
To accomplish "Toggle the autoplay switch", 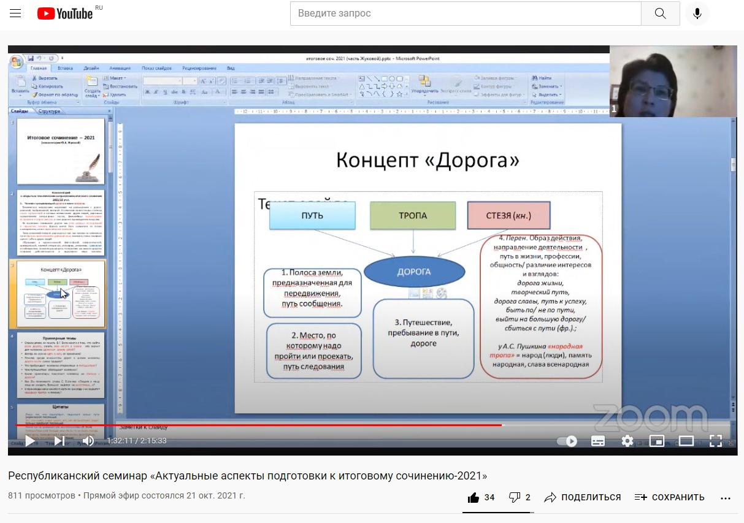I will point(567,441).
